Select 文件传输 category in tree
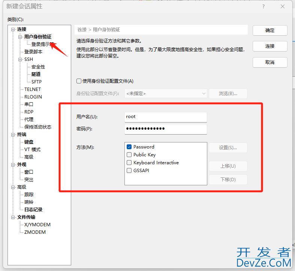The height and width of the screenshot is (271, 295). pos(26,217)
